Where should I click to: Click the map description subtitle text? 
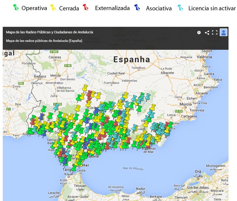(44, 41)
